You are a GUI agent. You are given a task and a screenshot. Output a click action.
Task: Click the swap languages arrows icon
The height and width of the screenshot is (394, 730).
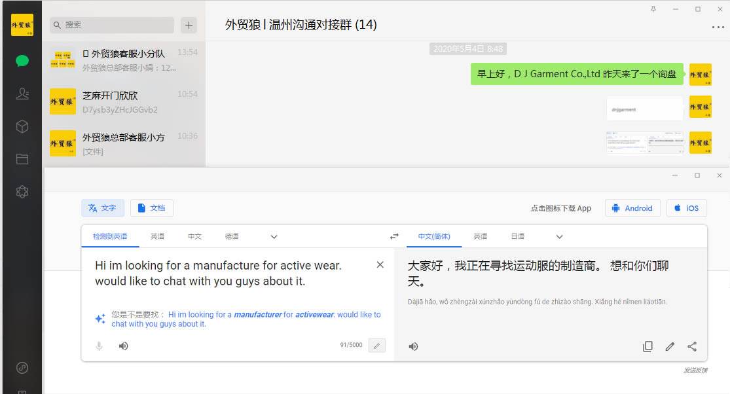[x=394, y=236]
